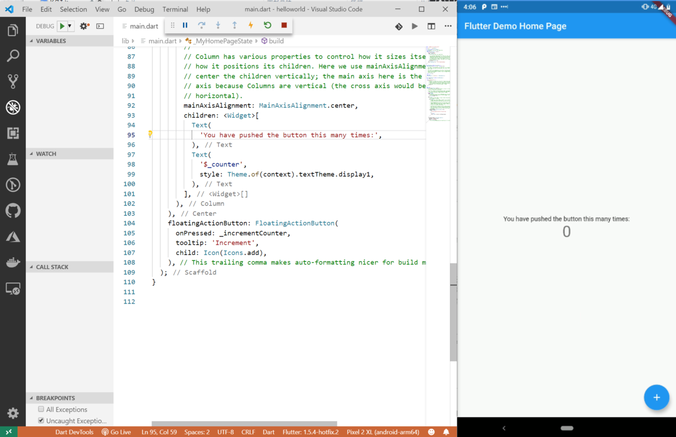The image size is (676, 437).
Task: Click Step Out in debug toolbar
Action: (234, 25)
